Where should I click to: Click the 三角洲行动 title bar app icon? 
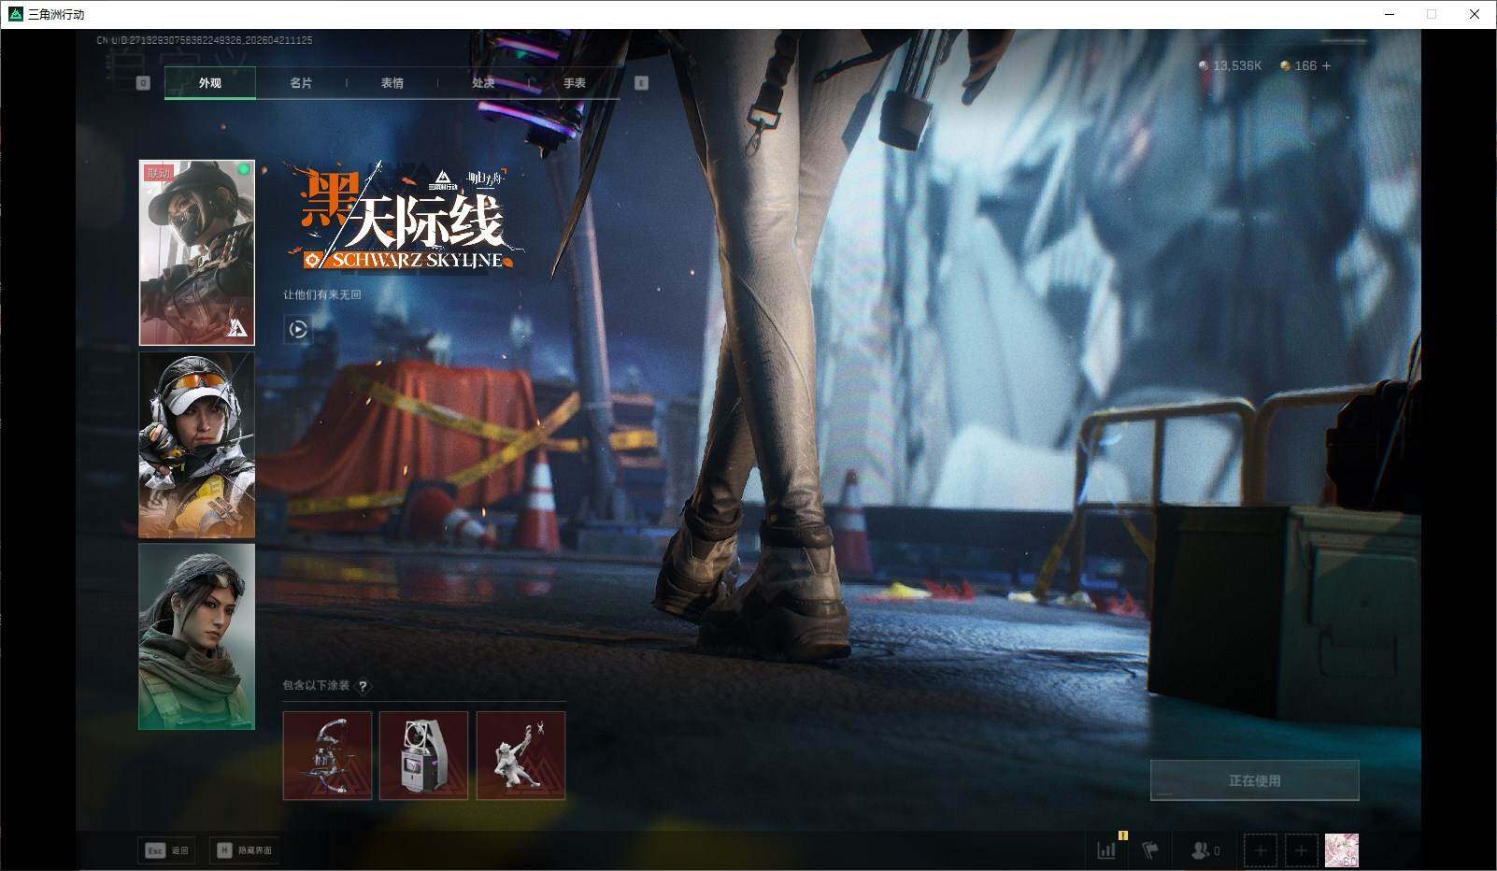pos(14,14)
